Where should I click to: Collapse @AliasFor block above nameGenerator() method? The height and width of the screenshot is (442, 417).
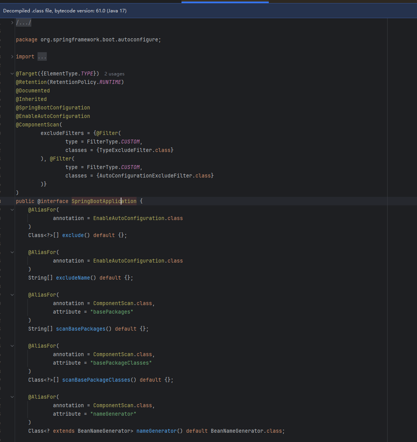pyautogui.click(x=12, y=397)
